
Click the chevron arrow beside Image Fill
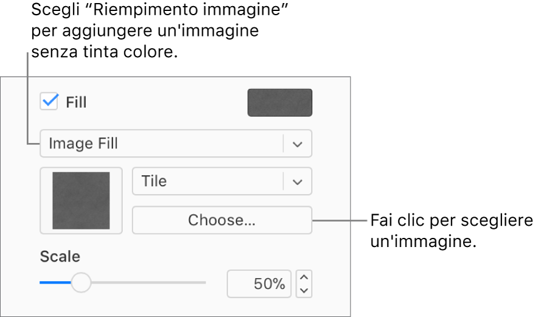pyautogui.click(x=298, y=144)
